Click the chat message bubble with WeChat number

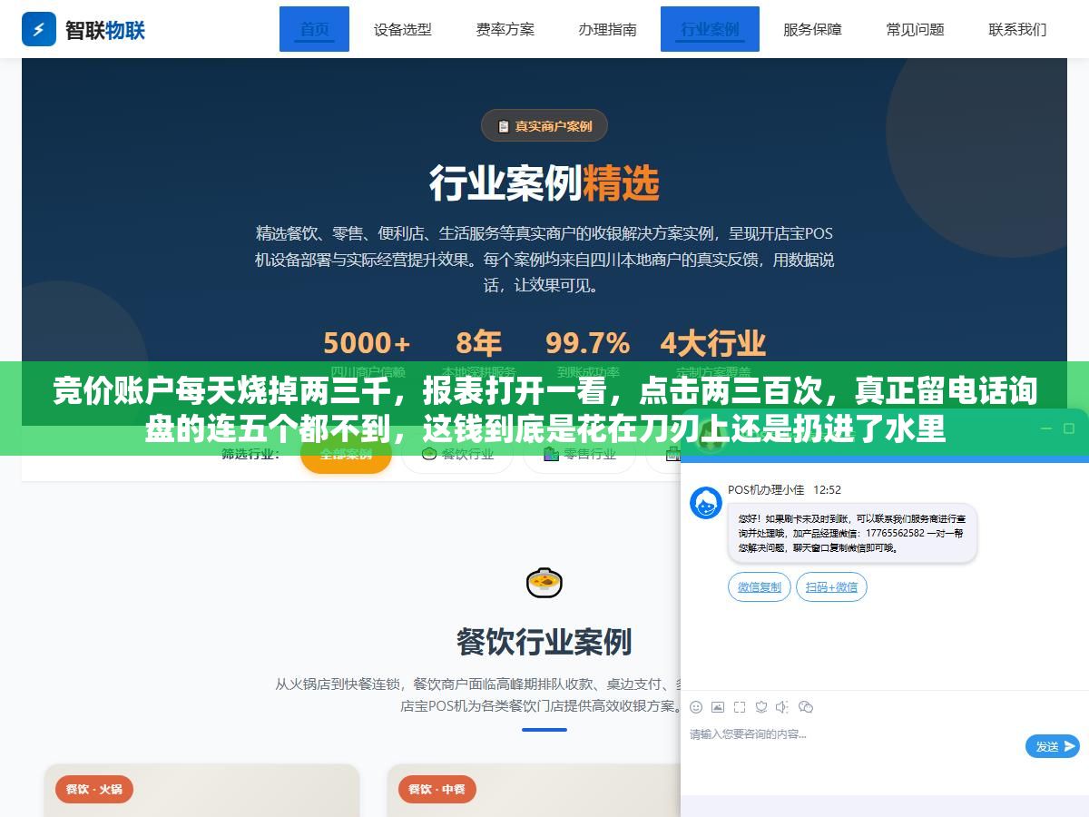coord(852,534)
